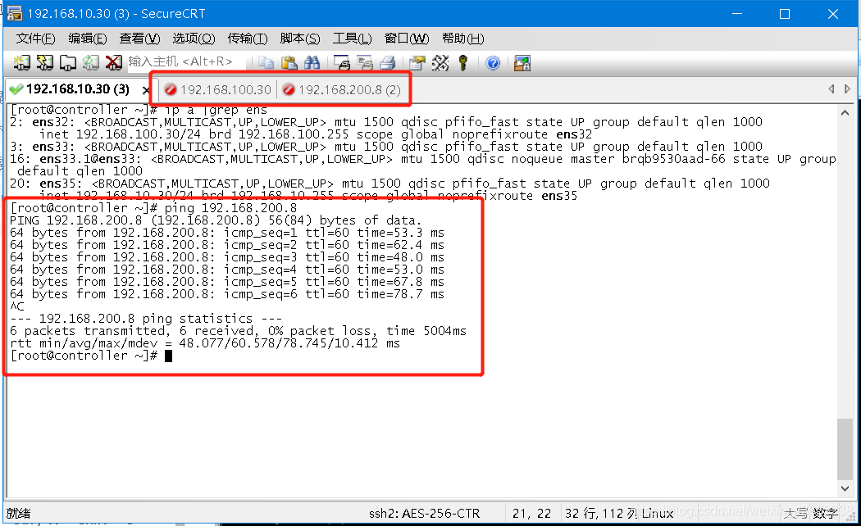861x526 pixels.
Task: Click the Connect in Tab icon
Action: [x=67, y=63]
